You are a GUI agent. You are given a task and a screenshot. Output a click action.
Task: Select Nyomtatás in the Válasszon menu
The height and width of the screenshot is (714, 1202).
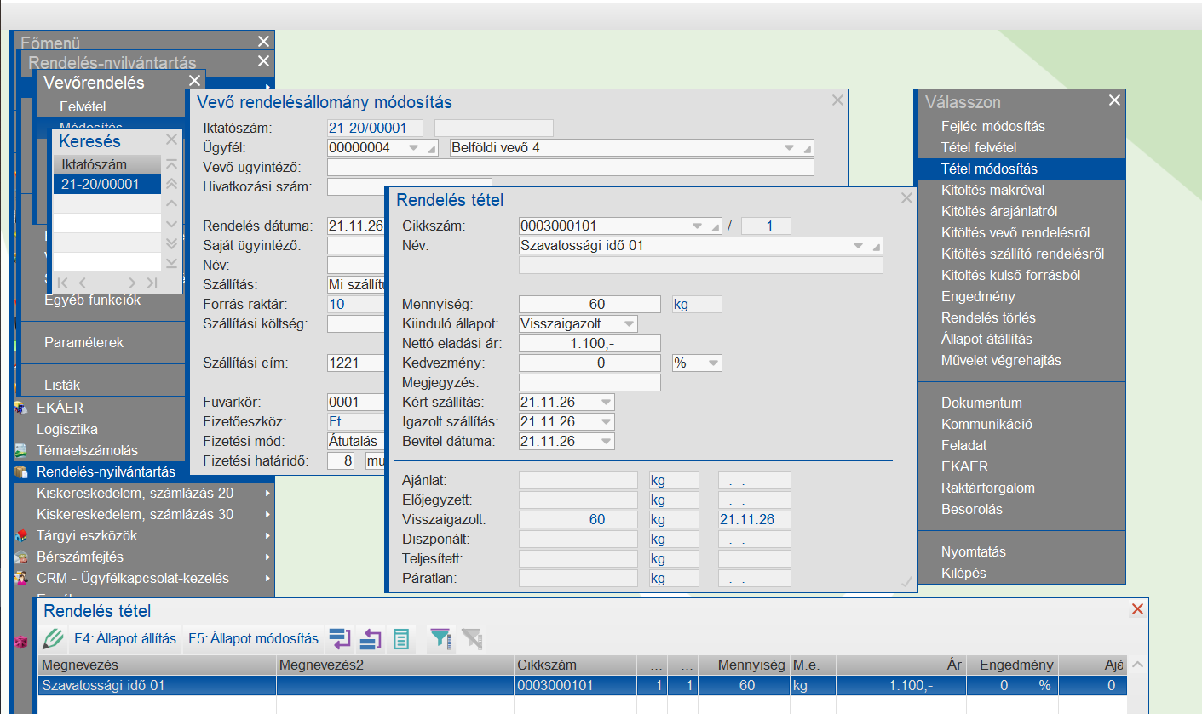[973, 551]
